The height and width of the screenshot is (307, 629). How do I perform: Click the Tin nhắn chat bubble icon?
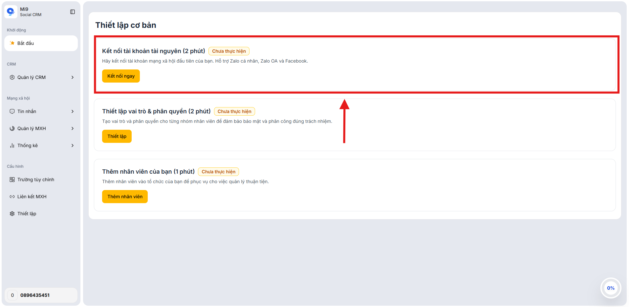click(x=12, y=111)
